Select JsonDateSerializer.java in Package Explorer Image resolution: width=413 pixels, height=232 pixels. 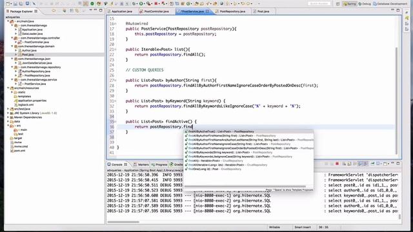click(37, 63)
